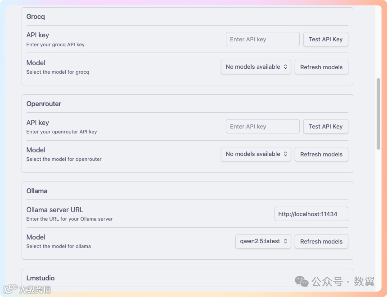Click 'Enter your grocq API key' text

(55, 44)
